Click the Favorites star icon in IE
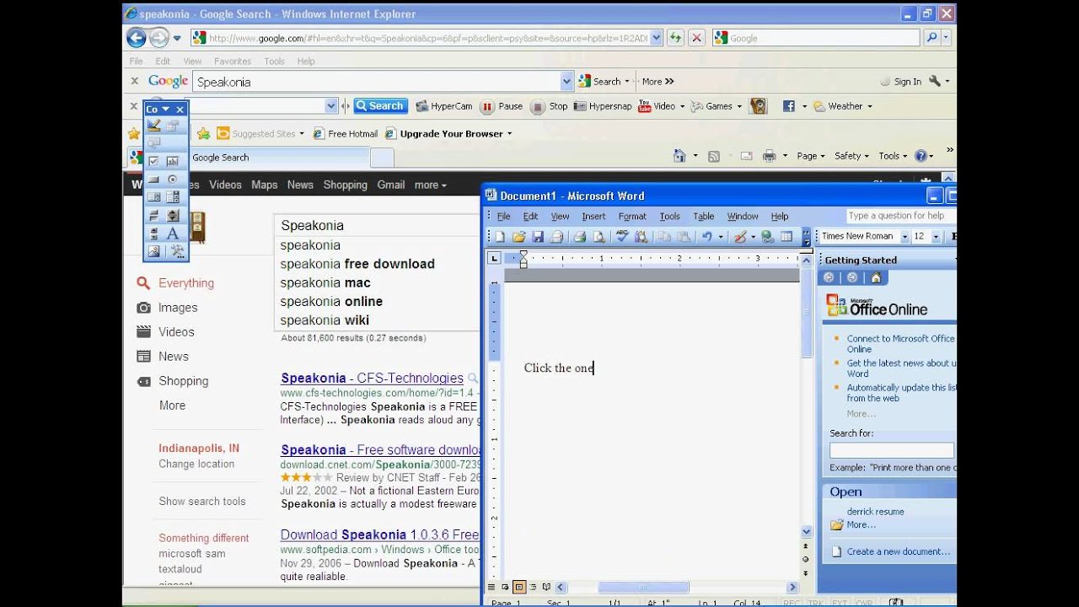This screenshot has width=1079, height=607. click(133, 133)
